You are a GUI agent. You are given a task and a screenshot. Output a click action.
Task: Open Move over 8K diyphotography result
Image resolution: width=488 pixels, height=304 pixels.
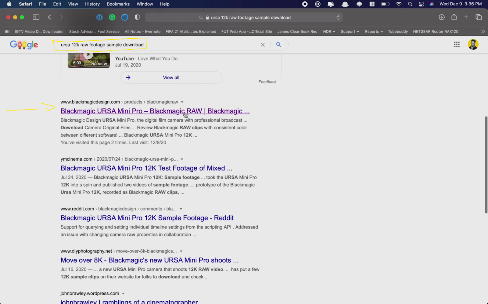[x=149, y=260]
